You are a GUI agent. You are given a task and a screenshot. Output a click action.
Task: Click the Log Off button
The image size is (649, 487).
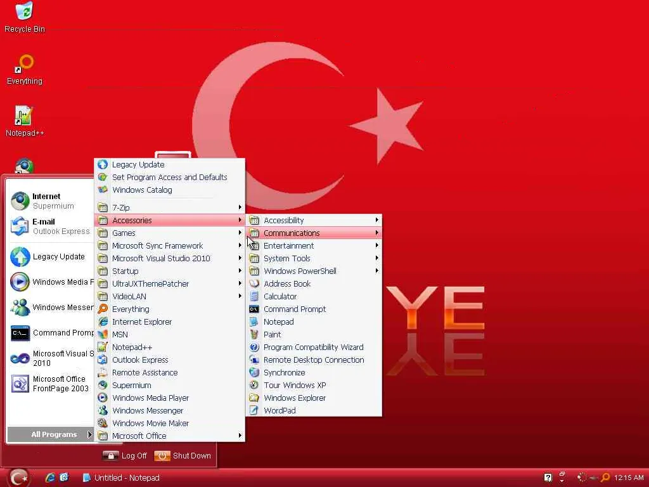pyautogui.click(x=125, y=455)
